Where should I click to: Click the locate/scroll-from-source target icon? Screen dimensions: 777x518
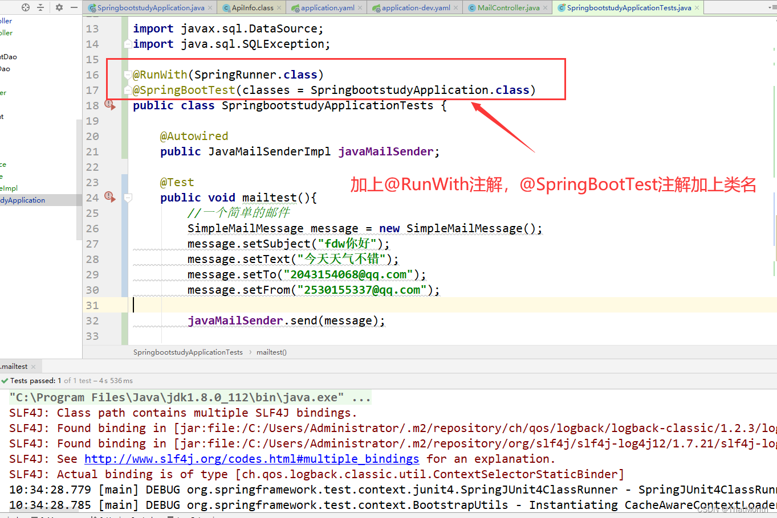click(x=26, y=7)
